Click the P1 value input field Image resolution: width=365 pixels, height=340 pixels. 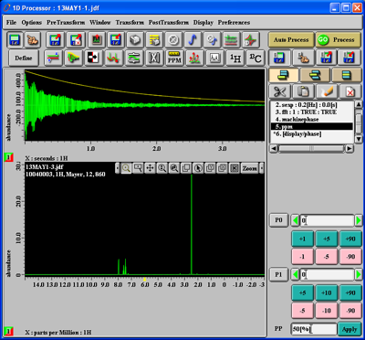327,275
